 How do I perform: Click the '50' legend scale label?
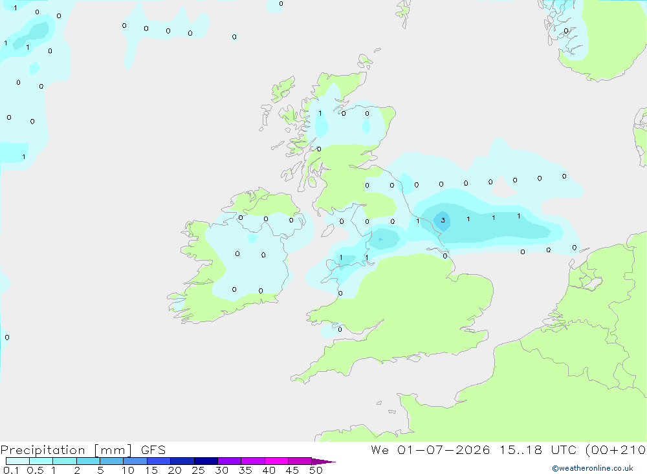coord(316,470)
